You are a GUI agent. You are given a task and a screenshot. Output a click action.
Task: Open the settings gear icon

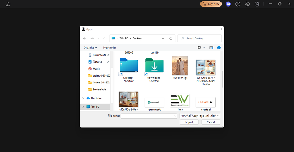247,4
